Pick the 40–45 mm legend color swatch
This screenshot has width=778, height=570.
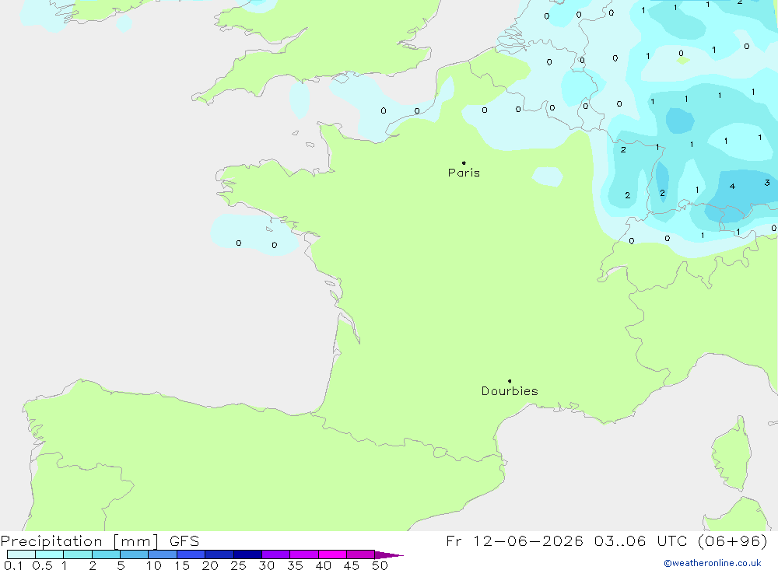332,554
